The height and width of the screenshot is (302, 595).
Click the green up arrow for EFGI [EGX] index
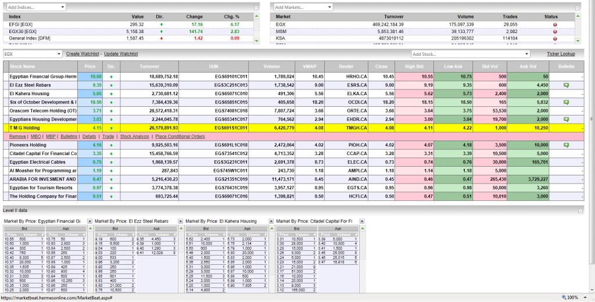tap(162, 24)
